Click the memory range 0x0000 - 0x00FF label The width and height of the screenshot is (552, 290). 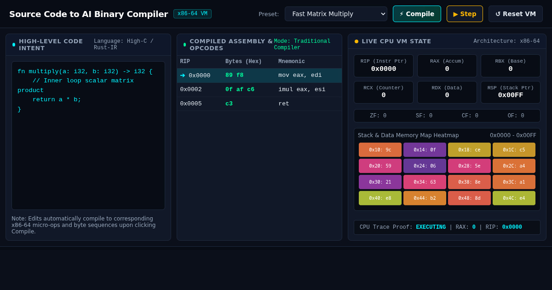pos(513,135)
